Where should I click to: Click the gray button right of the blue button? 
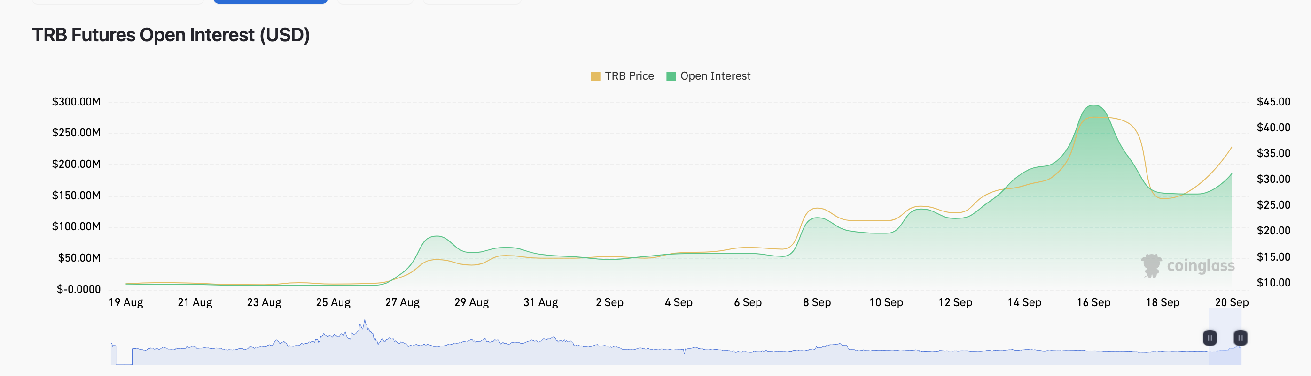coord(375,1)
